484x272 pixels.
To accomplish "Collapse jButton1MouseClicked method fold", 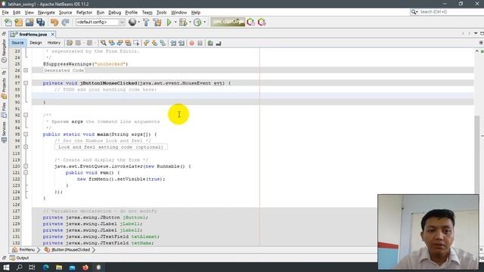I will [26, 83].
